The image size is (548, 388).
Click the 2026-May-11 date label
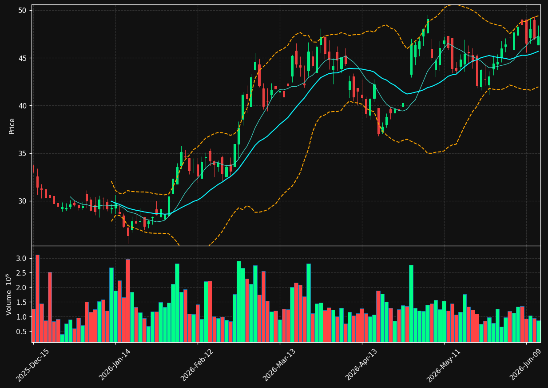(444, 365)
